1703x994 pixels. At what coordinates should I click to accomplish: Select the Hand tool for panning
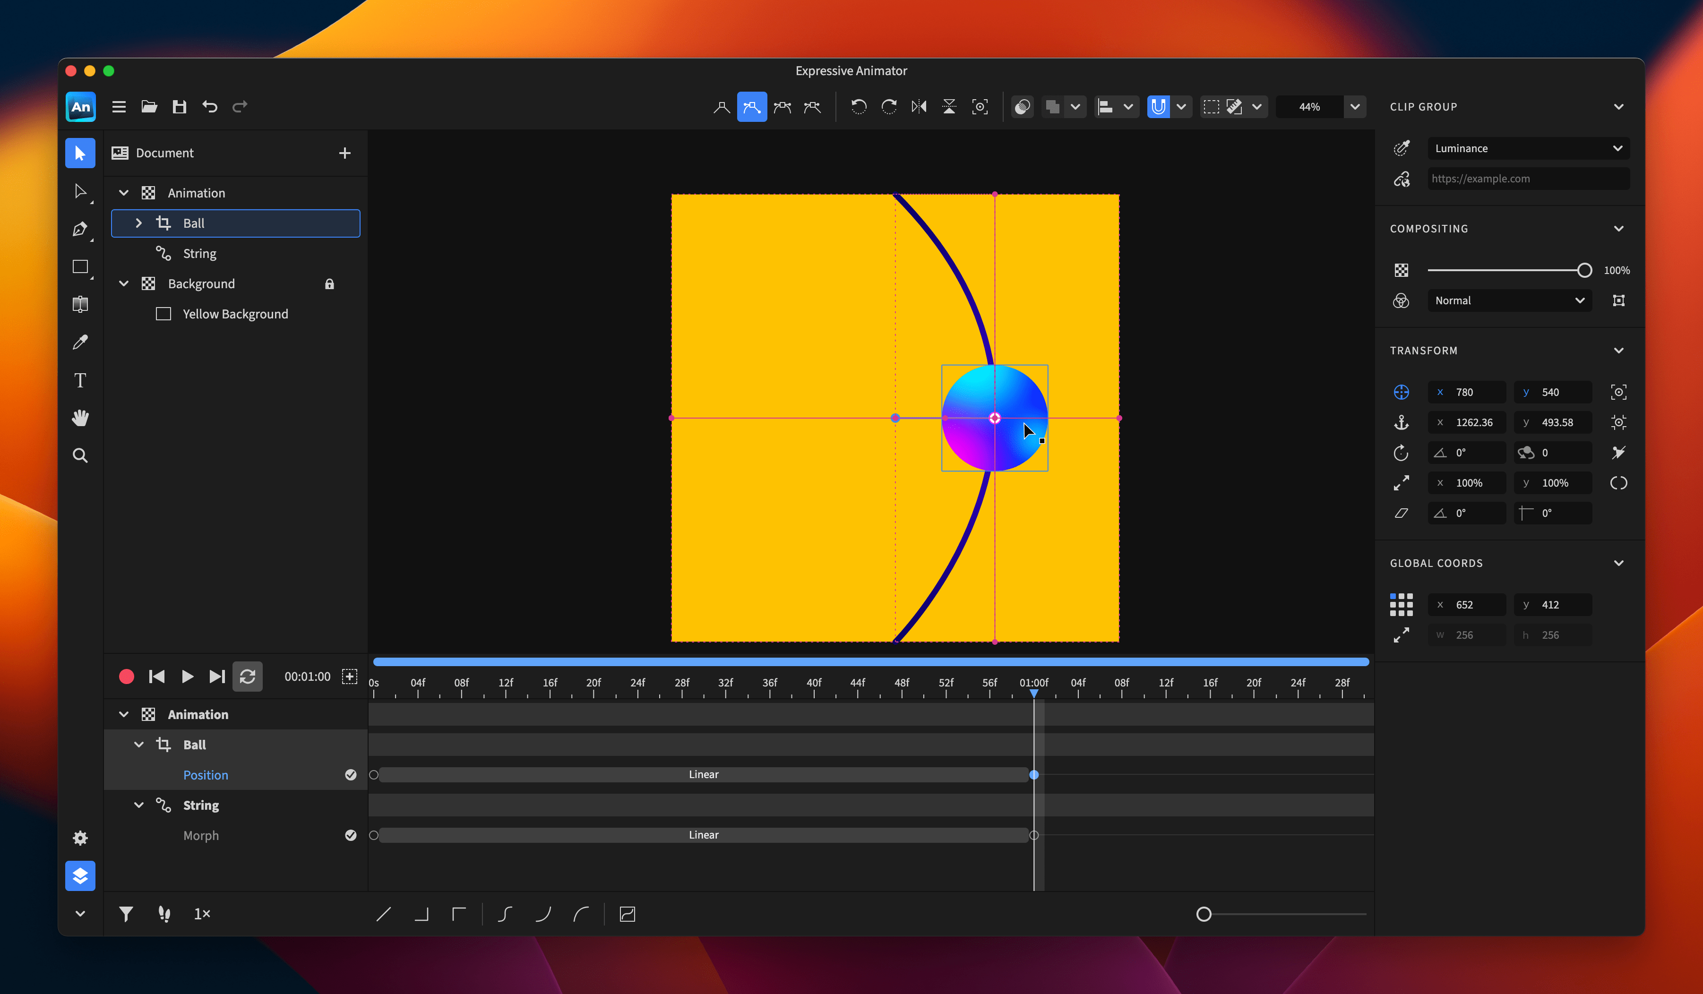(x=80, y=418)
